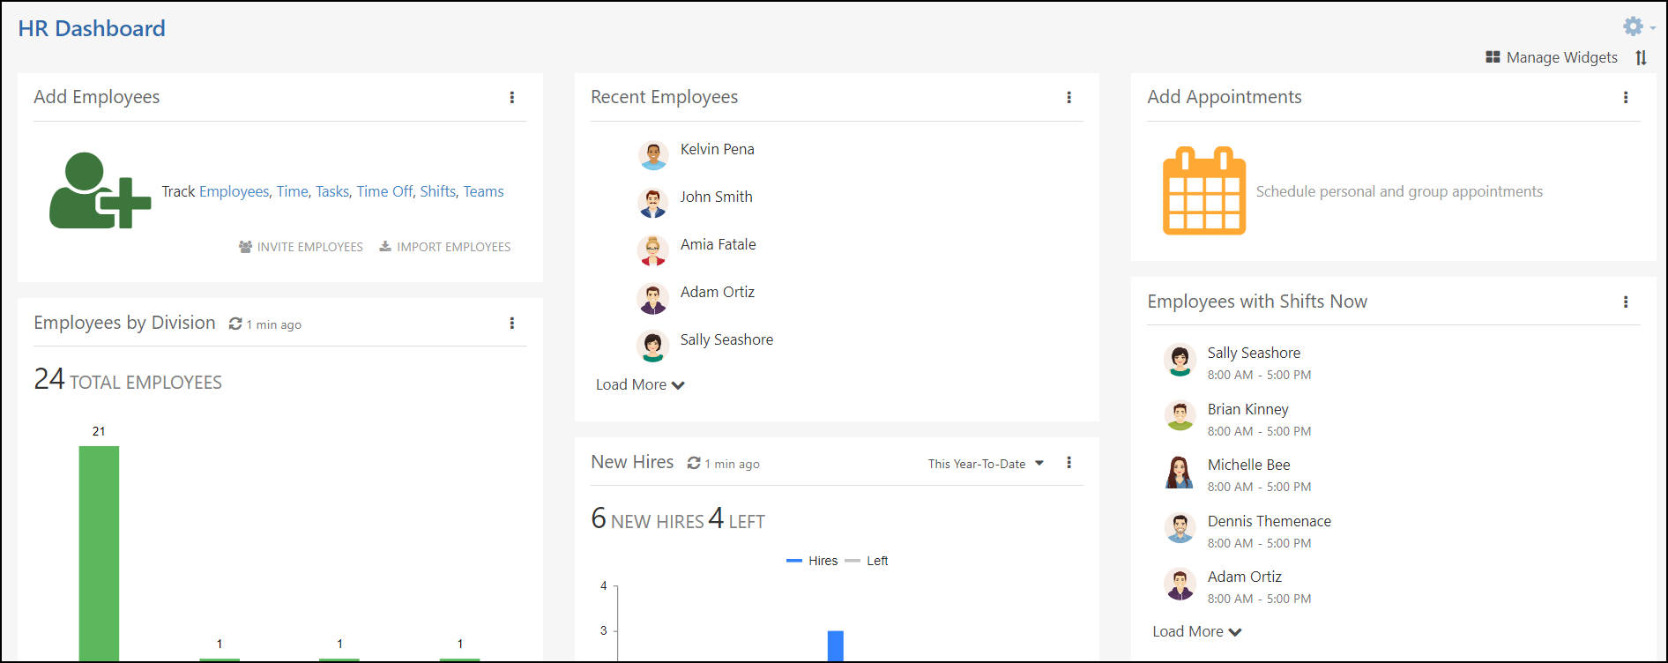Open Amia Fatale's name link

718,244
